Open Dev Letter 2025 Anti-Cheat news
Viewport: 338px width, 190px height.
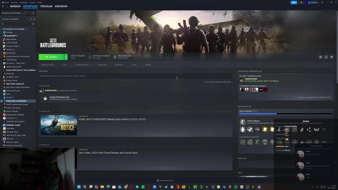click(108, 153)
